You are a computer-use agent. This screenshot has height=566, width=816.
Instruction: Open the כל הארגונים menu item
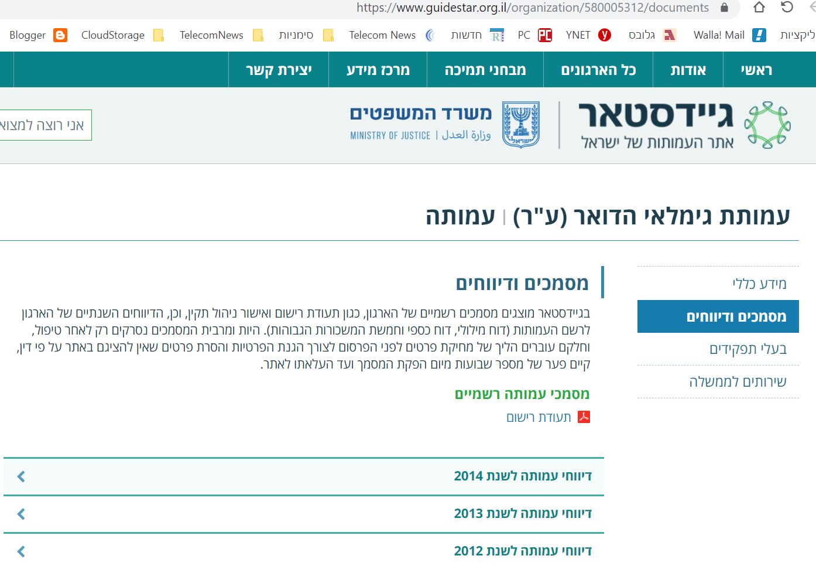click(x=598, y=70)
